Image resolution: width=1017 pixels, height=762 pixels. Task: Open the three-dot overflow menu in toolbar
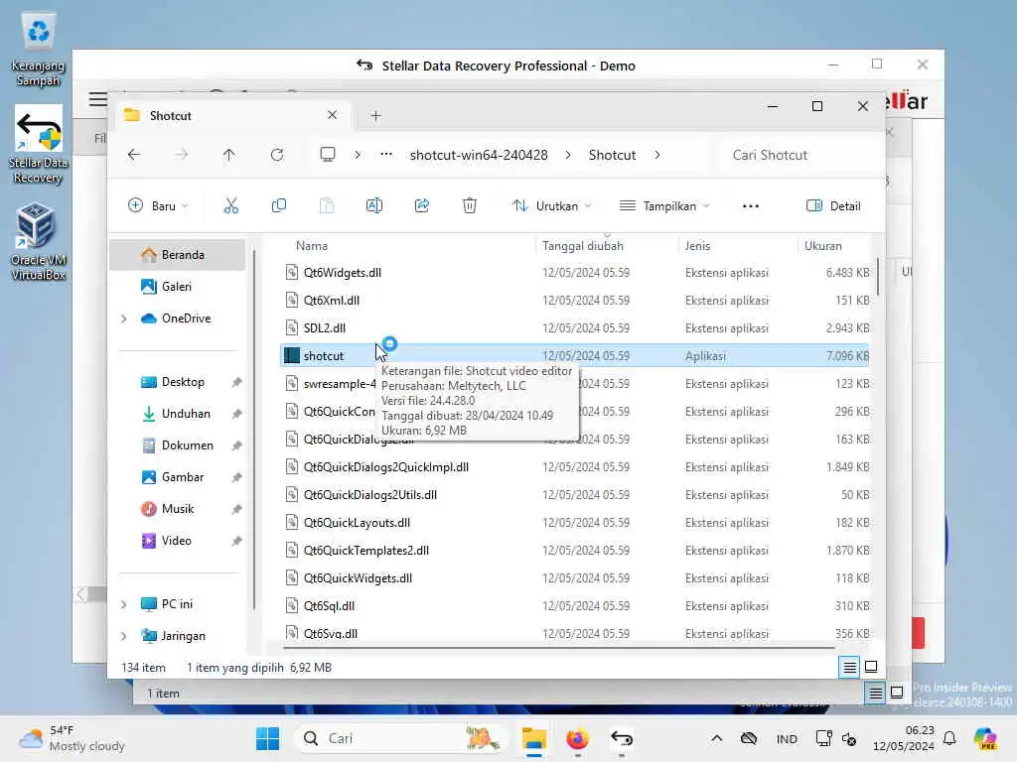751,206
